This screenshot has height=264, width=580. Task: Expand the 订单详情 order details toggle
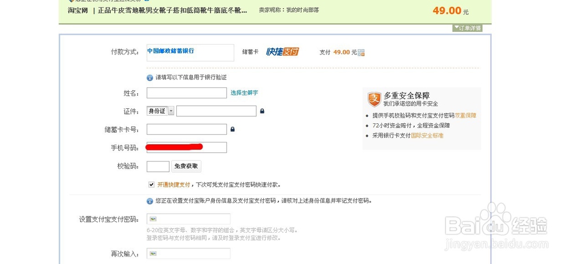[x=467, y=28]
